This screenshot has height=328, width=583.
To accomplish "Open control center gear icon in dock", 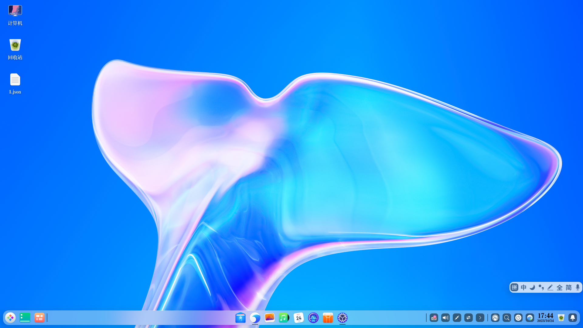I will (343, 318).
